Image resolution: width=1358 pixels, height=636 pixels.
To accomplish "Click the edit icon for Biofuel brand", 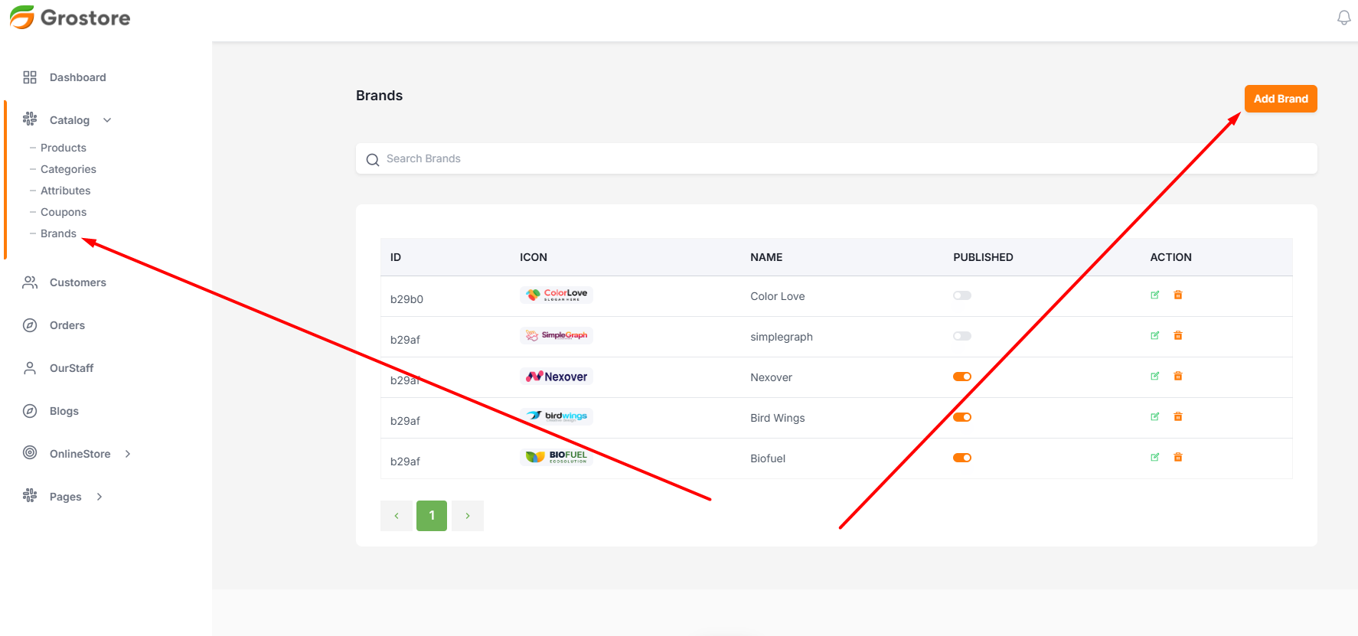I will pyautogui.click(x=1154, y=458).
